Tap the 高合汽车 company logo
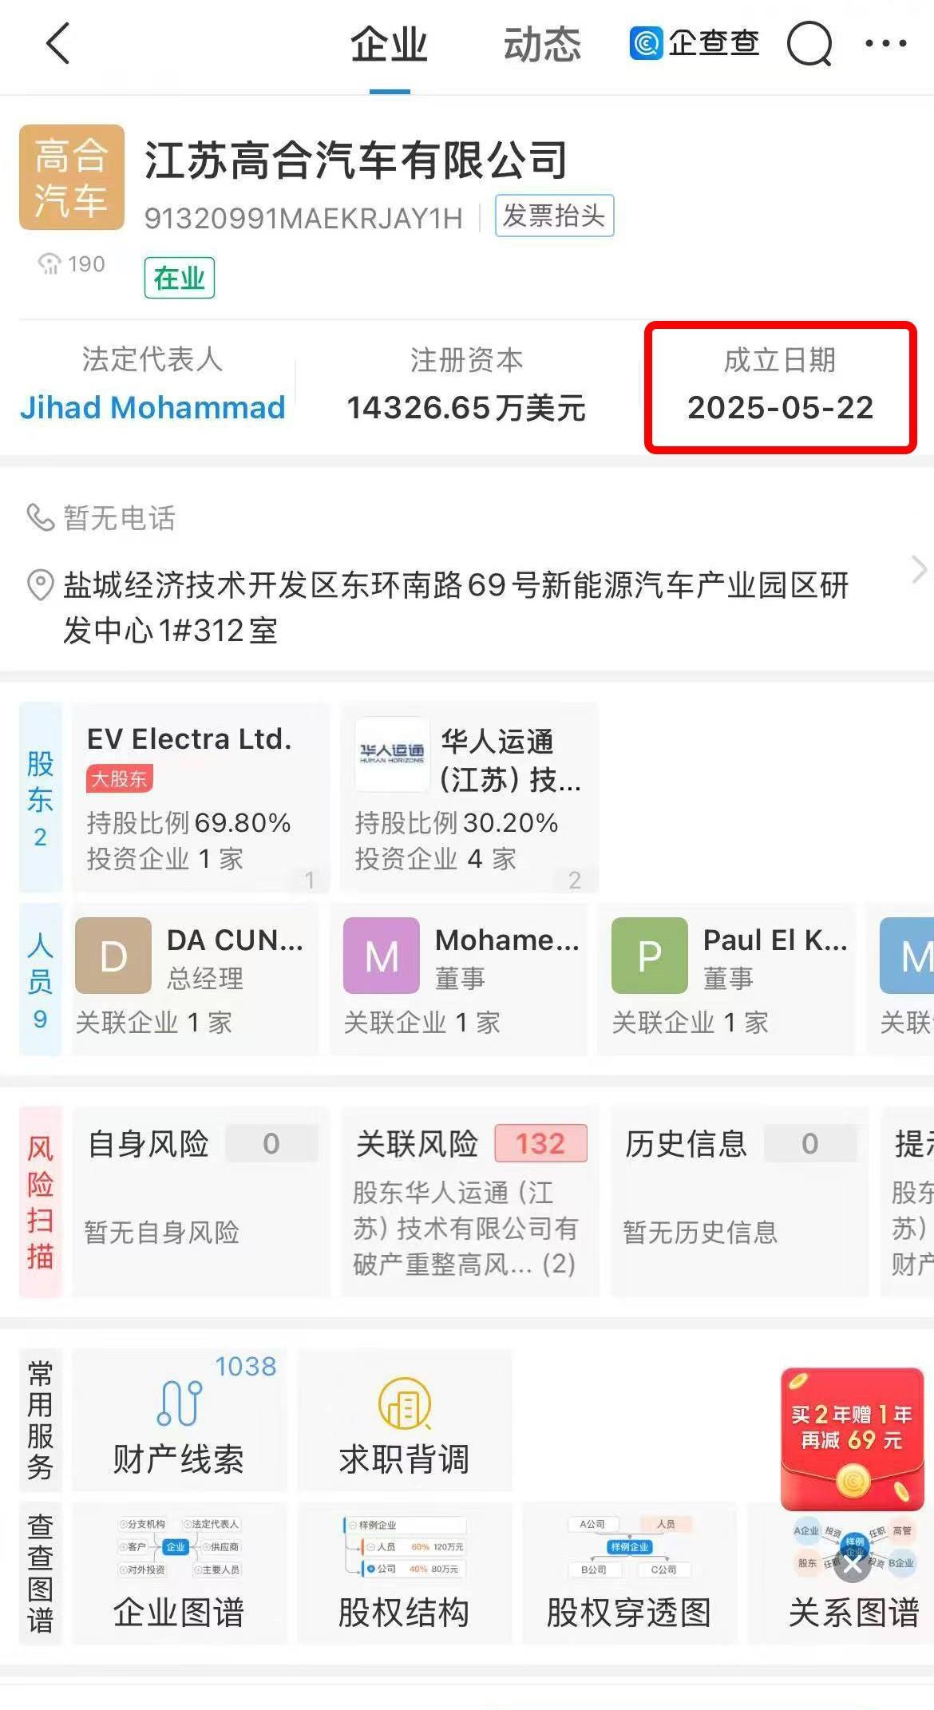This screenshot has height=1710, width=934. (72, 177)
